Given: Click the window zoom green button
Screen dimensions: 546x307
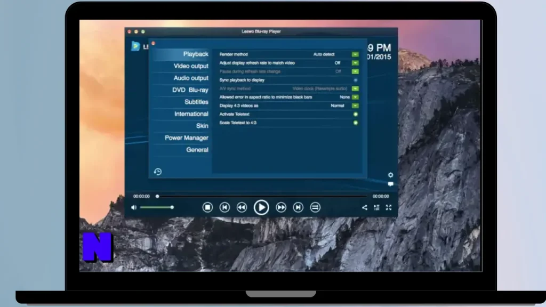Looking at the screenshot, I should coord(143,31).
